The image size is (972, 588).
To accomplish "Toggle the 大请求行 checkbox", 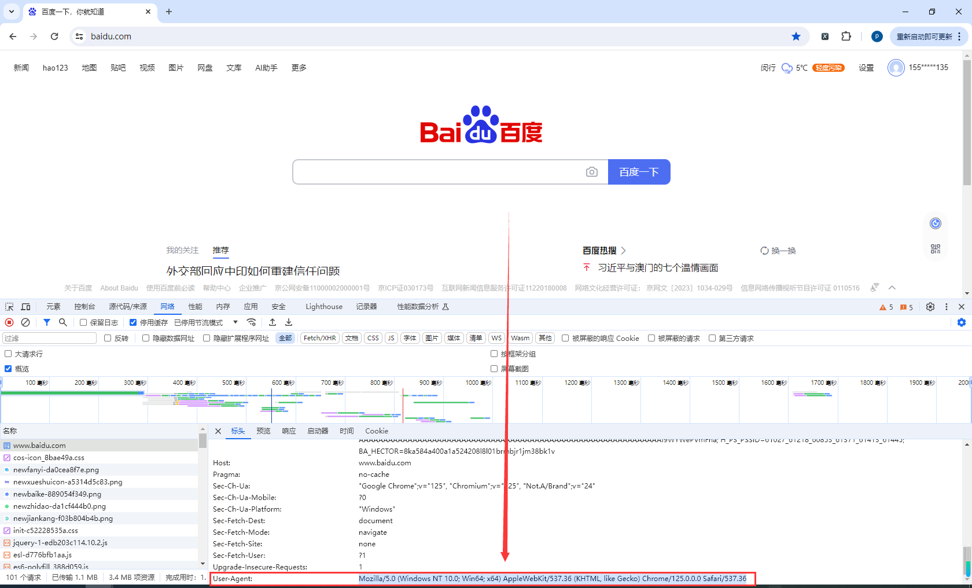I will pyautogui.click(x=8, y=354).
